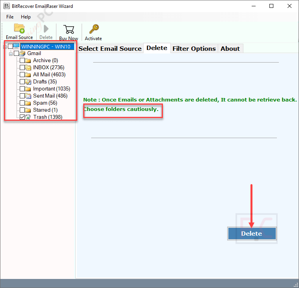The image size is (299, 288).
Task: Select the INBOX (2736) folder label
Action: [x=49, y=67]
